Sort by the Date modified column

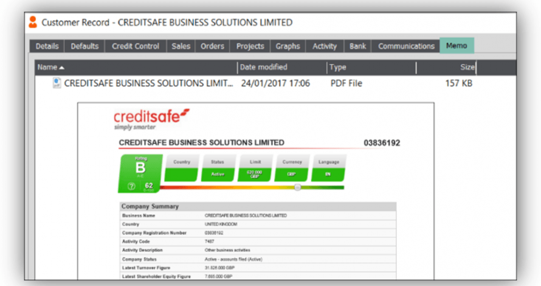coord(282,68)
